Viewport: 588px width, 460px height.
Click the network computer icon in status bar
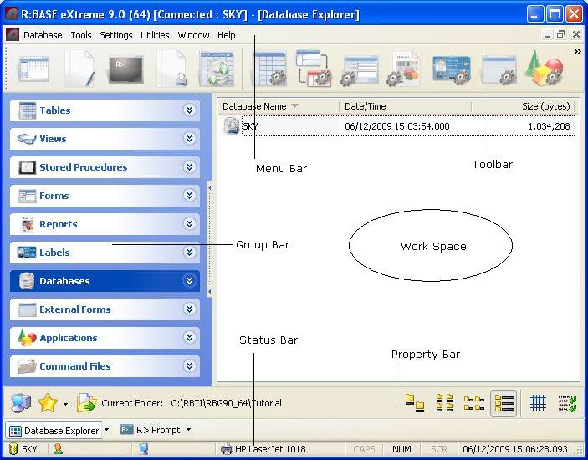pos(144,449)
